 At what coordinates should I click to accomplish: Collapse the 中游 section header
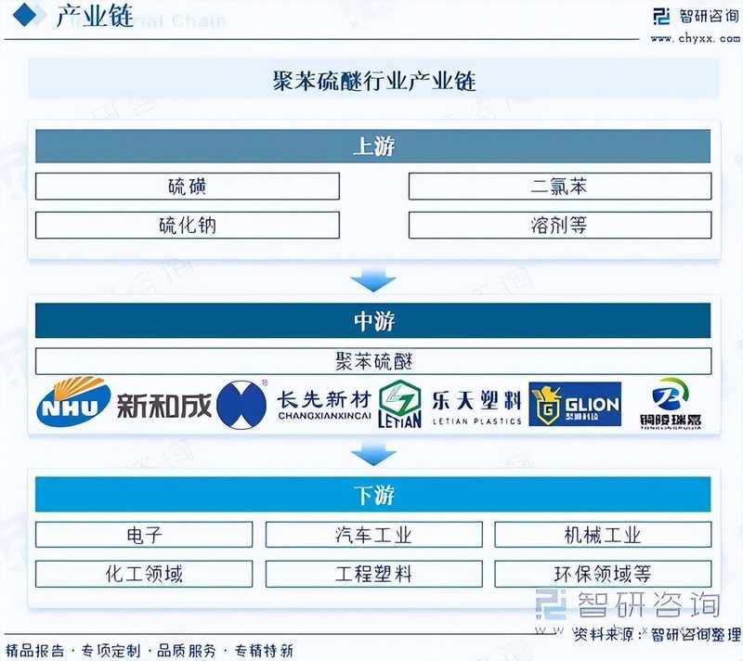(x=371, y=319)
